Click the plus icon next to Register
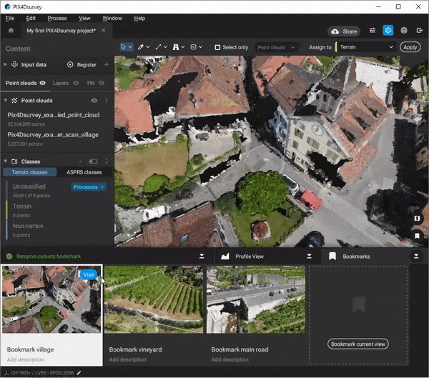This screenshot has width=429, height=378. pyautogui.click(x=107, y=64)
